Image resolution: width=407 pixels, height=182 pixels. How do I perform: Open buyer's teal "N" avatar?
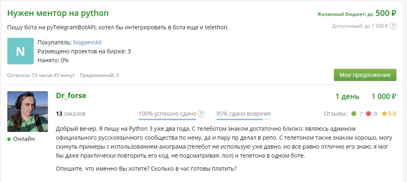20,51
